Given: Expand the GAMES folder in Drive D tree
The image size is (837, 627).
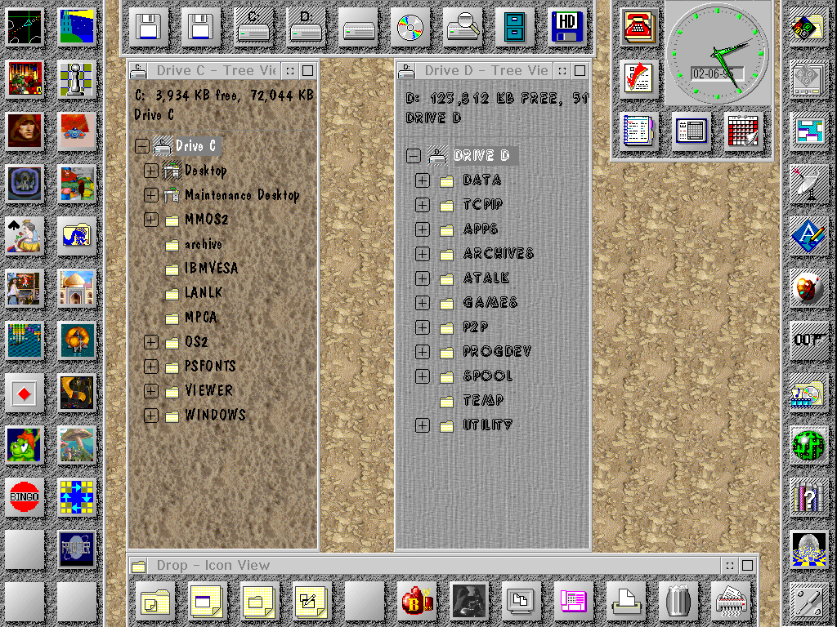Looking at the screenshot, I should click(x=422, y=303).
